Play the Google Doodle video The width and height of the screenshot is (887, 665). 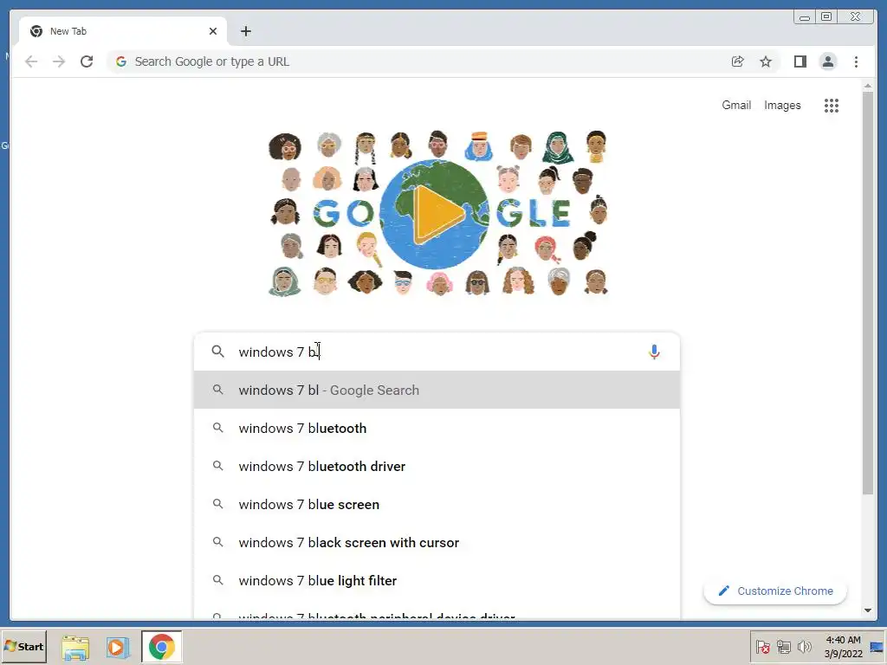pos(437,214)
